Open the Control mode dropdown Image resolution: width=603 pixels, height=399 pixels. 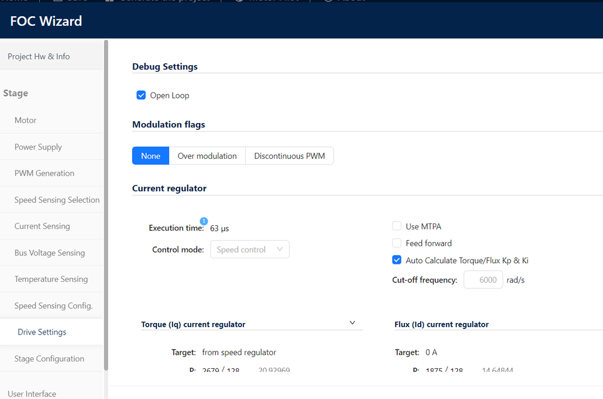[249, 249]
